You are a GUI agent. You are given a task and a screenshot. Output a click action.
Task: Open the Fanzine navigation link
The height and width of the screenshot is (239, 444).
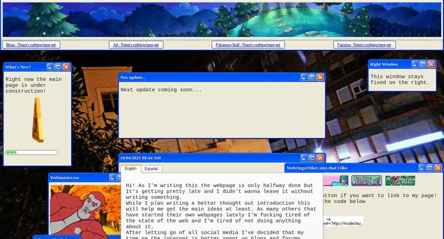pyautogui.click(x=364, y=45)
